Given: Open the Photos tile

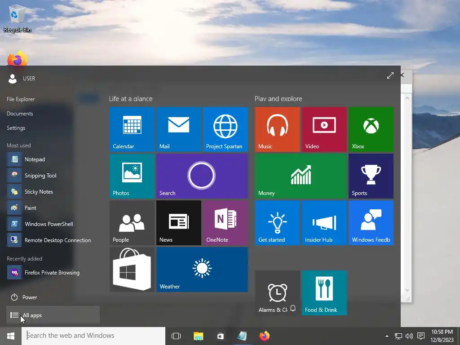Looking at the screenshot, I should (x=132, y=176).
